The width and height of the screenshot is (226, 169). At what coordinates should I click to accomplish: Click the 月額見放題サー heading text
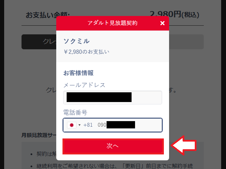[39, 135]
